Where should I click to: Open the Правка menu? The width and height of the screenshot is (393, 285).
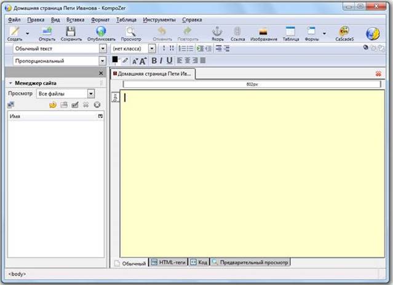coord(36,20)
